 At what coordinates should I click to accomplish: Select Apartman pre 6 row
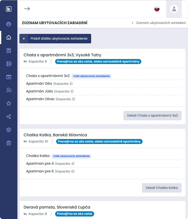pos(102,171)
